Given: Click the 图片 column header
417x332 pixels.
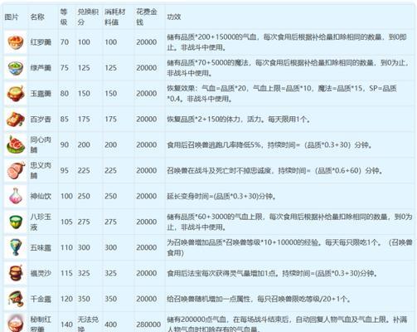Looking at the screenshot, I should (x=12, y=17).
